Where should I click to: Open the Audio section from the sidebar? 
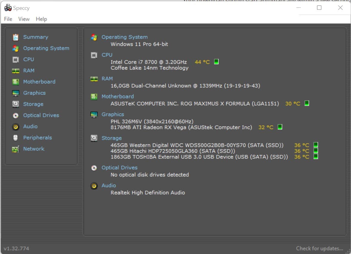pyautogui.click(x=15, y=126)
